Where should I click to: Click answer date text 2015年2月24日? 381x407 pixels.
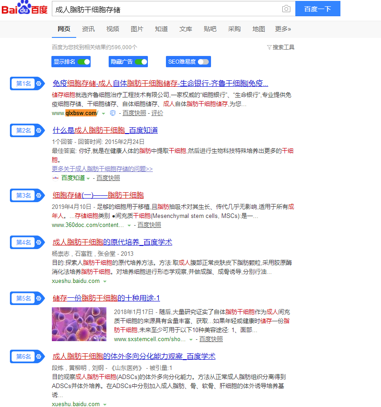(125, 142)
